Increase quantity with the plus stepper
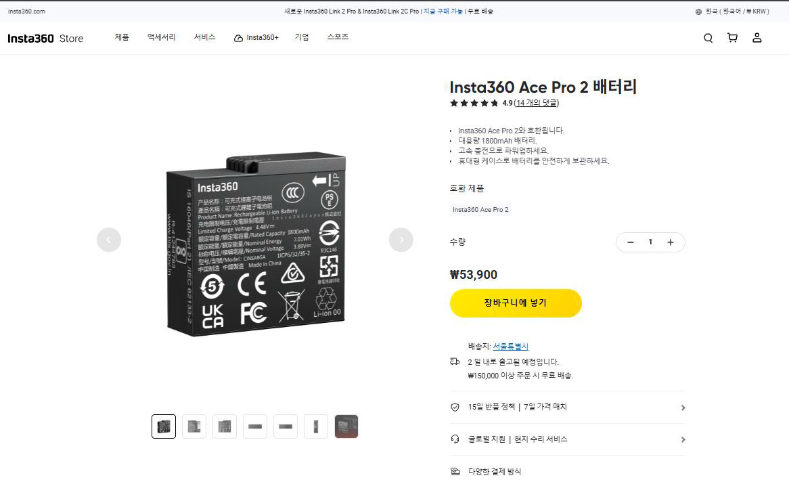The height and width of the screenshot is (484, 789). tap(671, 242)
